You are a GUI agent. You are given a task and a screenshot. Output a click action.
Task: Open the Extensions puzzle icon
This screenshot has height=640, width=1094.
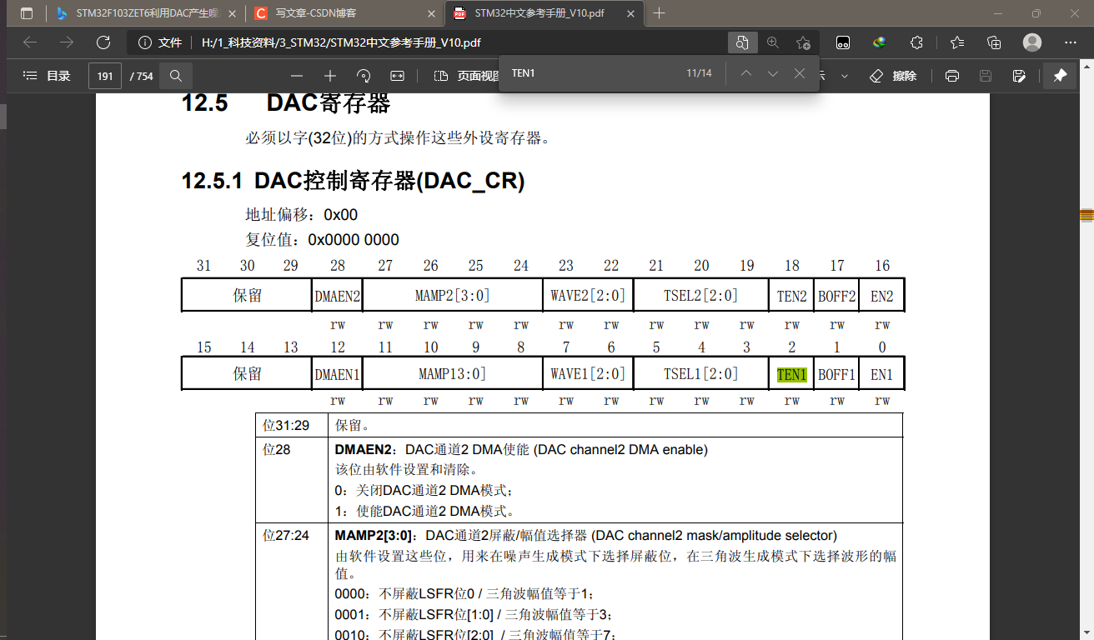coord(916,42)
